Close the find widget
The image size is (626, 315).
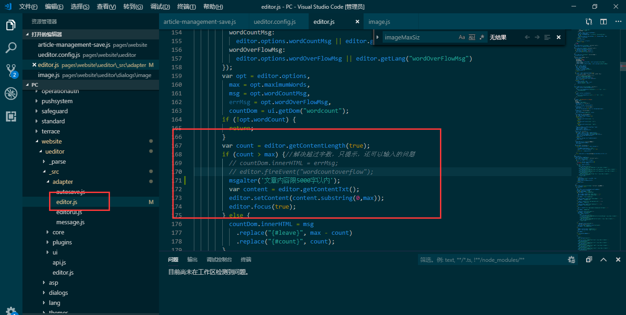coord(559,37)
